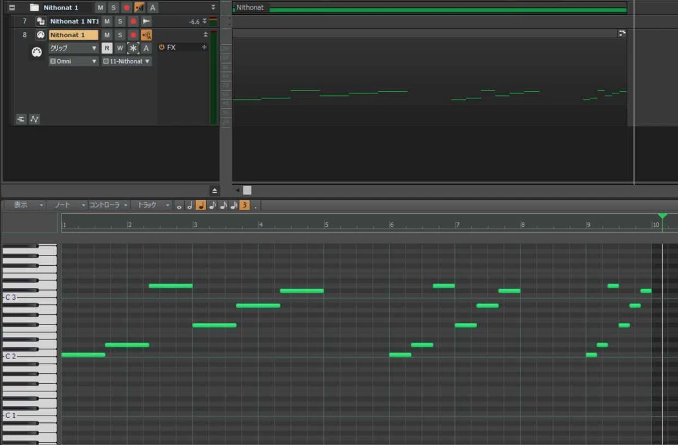Arm record on track 7
Screen dimensions: 678x445
[x=133, y=21]
